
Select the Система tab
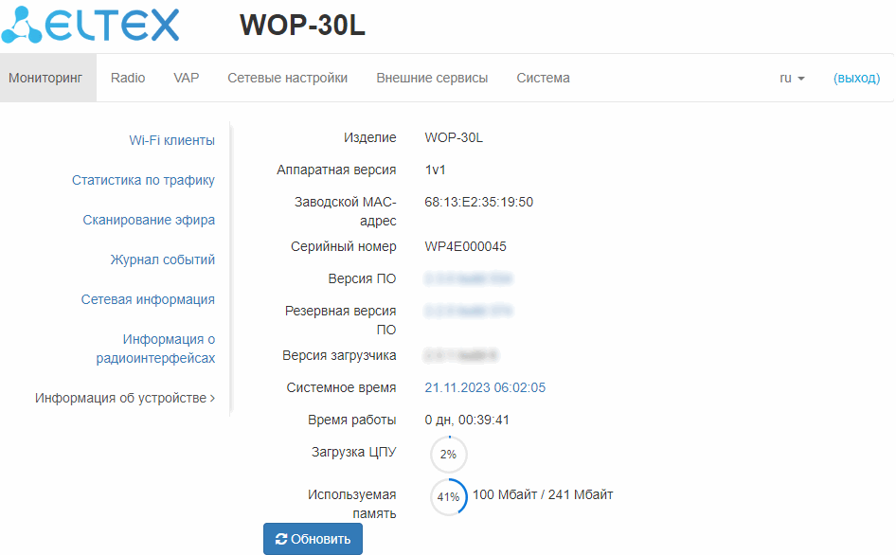click(x=543, y=78)
